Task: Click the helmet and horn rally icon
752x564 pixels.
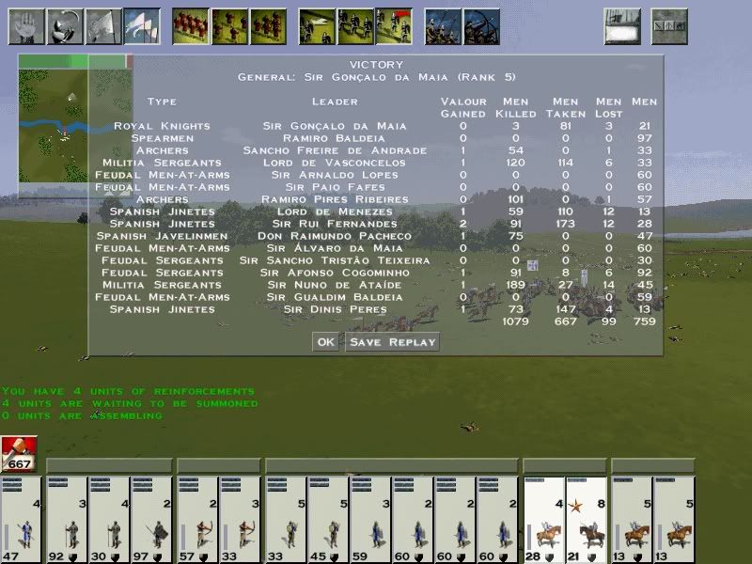Action: [x=65, y=27]
